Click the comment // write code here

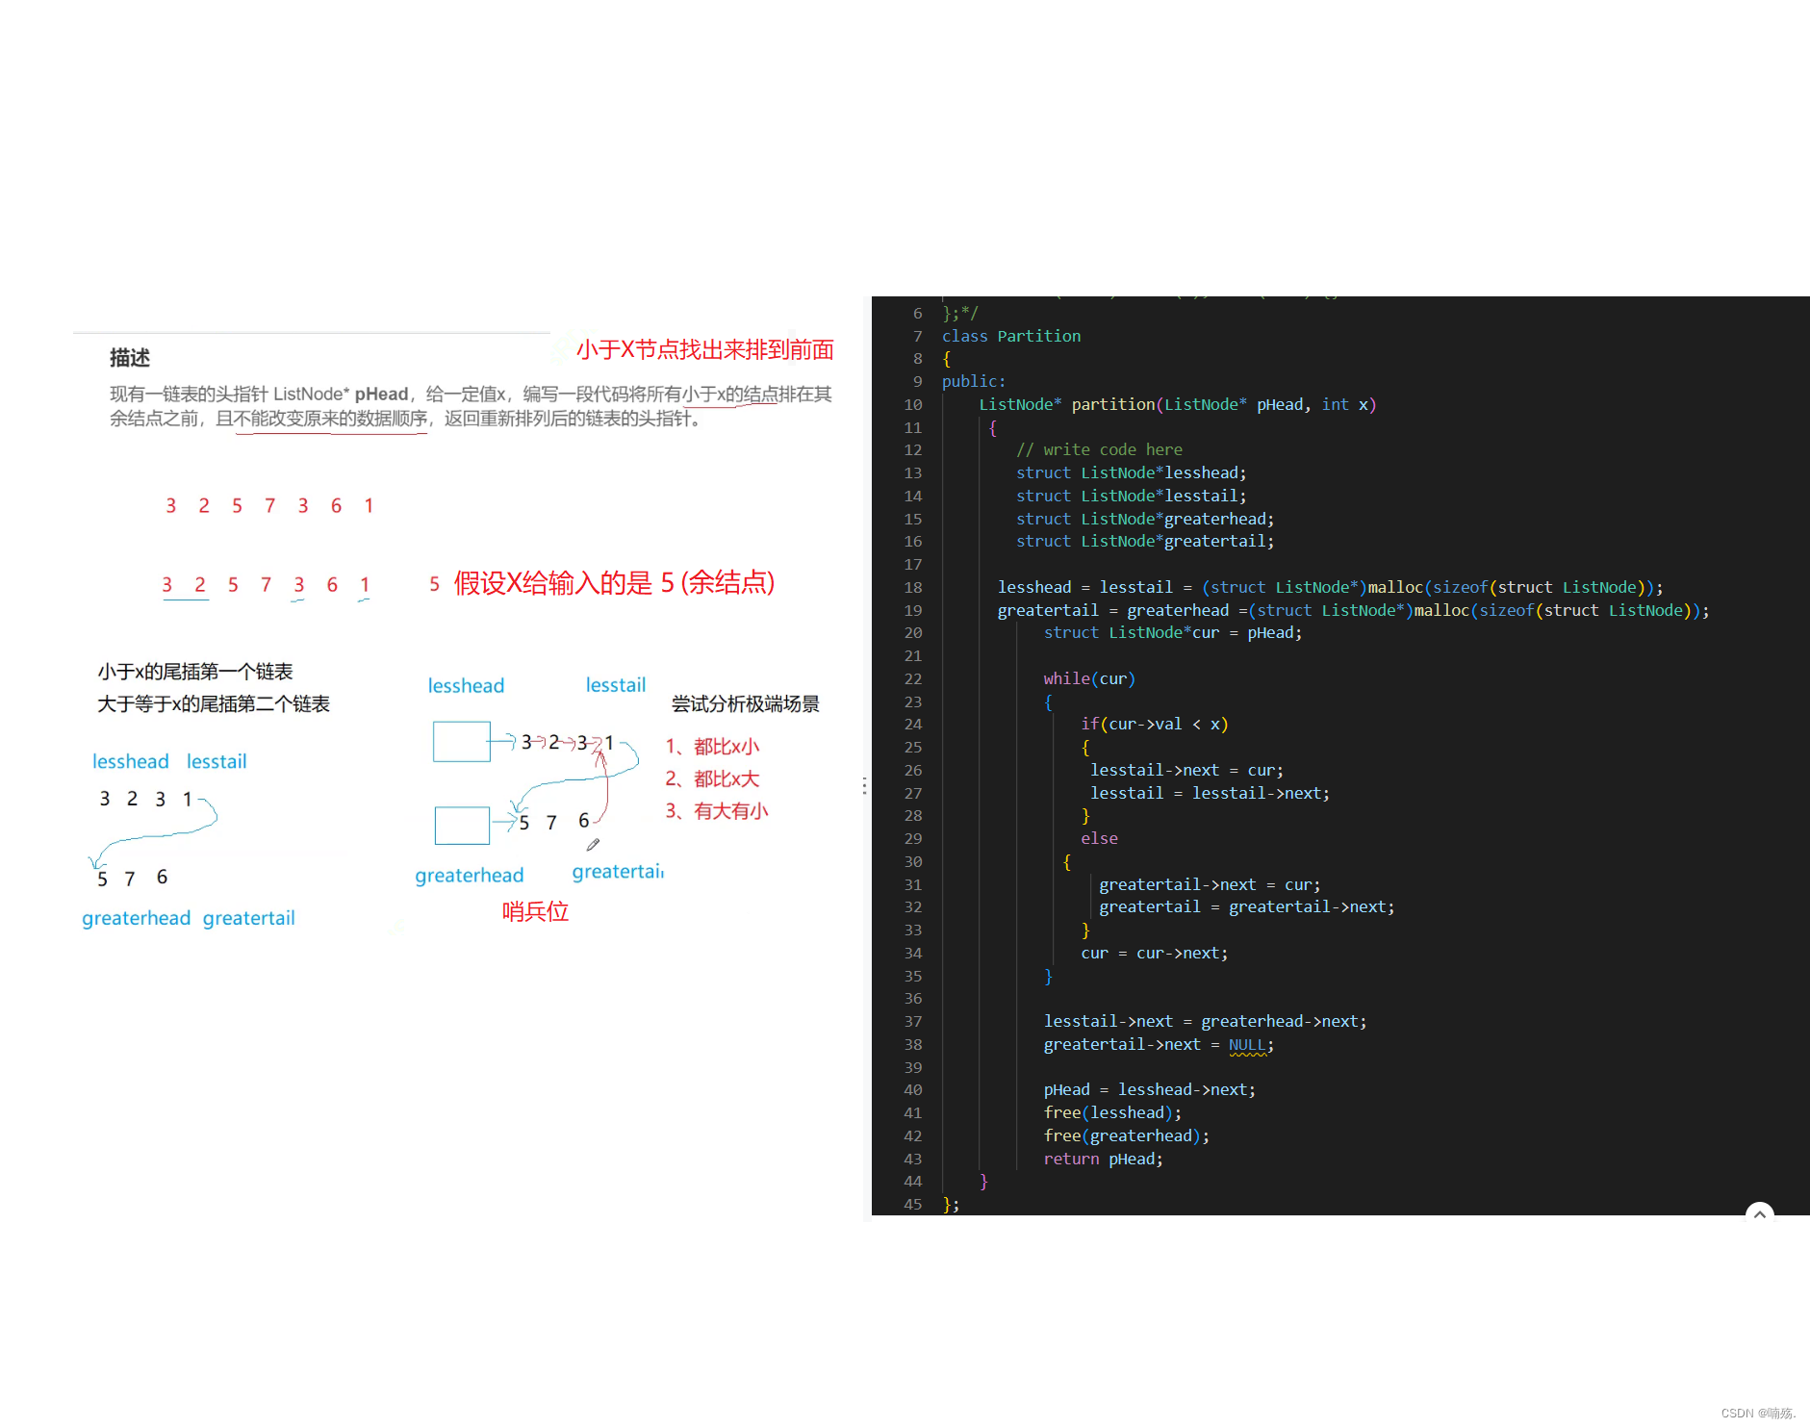click(x=1100, y=449)
